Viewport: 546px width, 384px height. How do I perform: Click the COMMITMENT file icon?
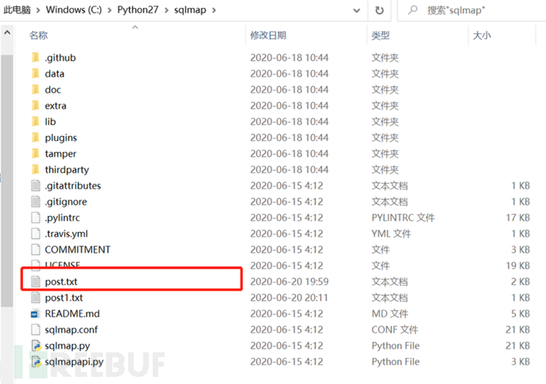36,249
